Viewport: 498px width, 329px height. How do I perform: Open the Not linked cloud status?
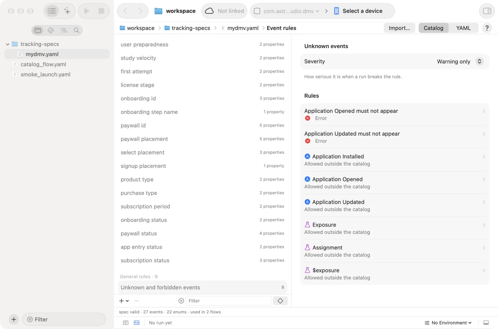coord(224,11)
